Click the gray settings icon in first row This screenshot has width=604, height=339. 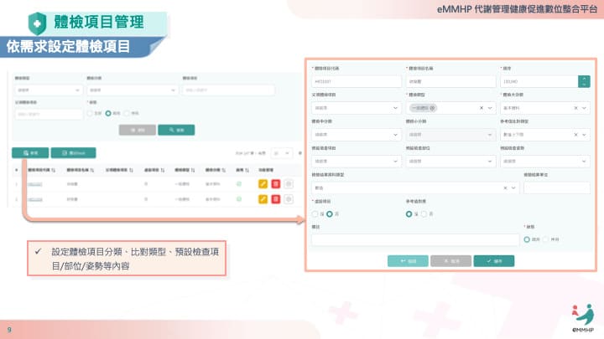289,183
